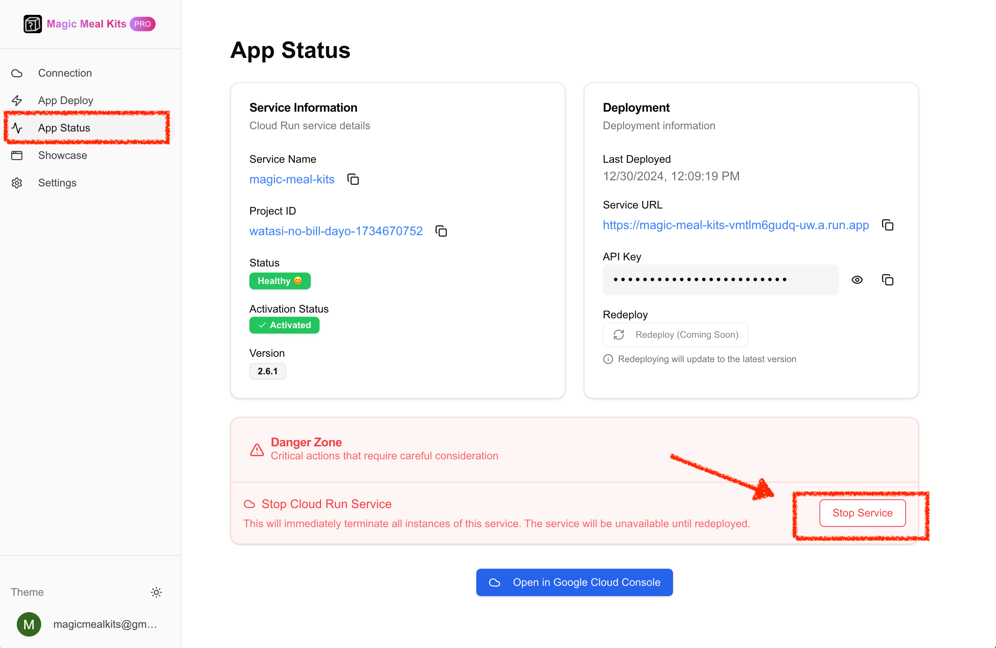Open the watasi-no-bill-dayo project link
The image size is (996, 648).
point(336,231)
